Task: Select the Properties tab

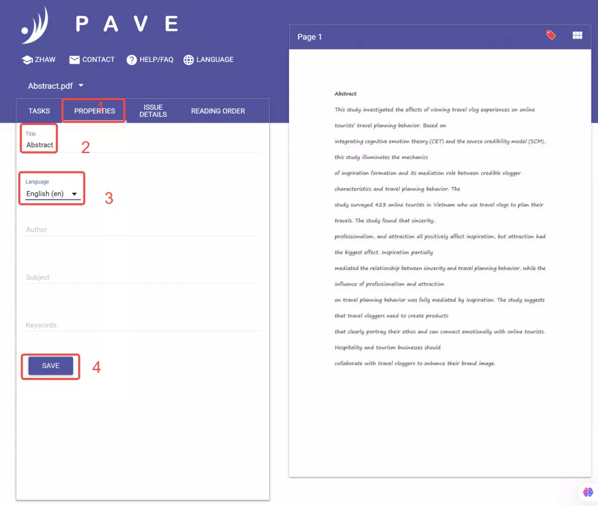Action: (94, 111)
